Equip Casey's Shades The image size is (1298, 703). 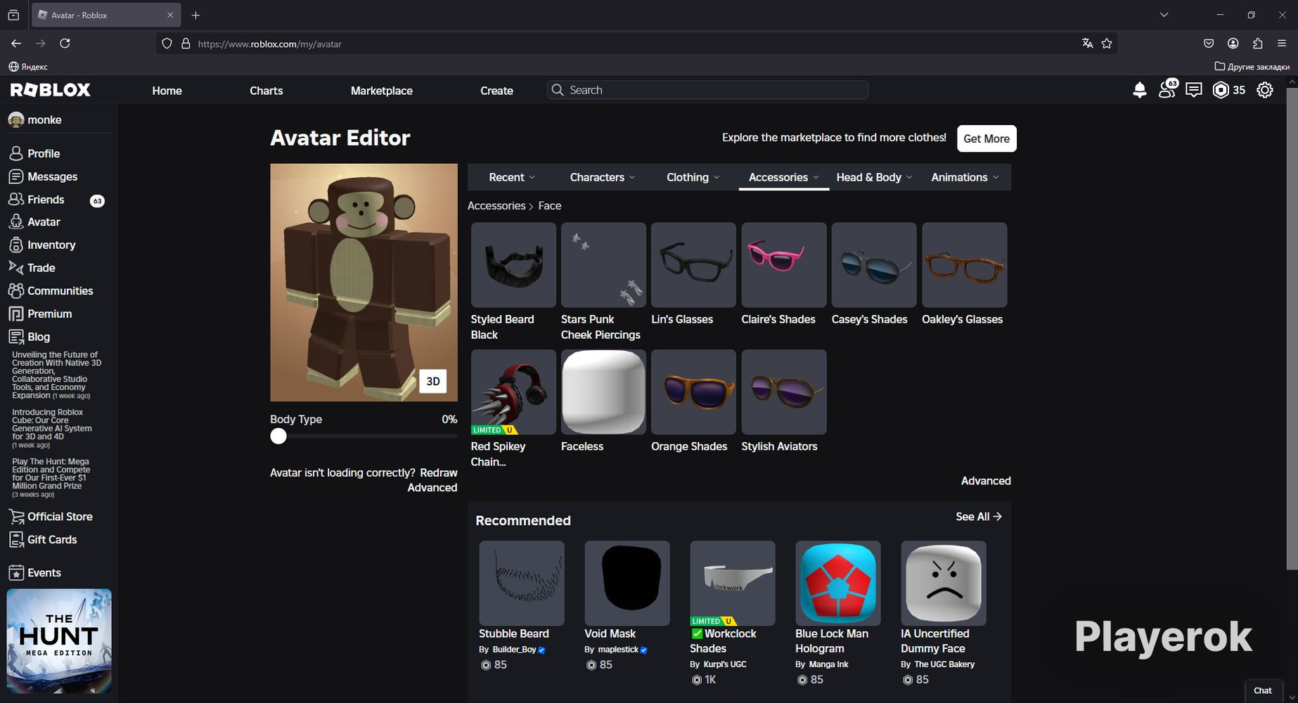[874, 265]
